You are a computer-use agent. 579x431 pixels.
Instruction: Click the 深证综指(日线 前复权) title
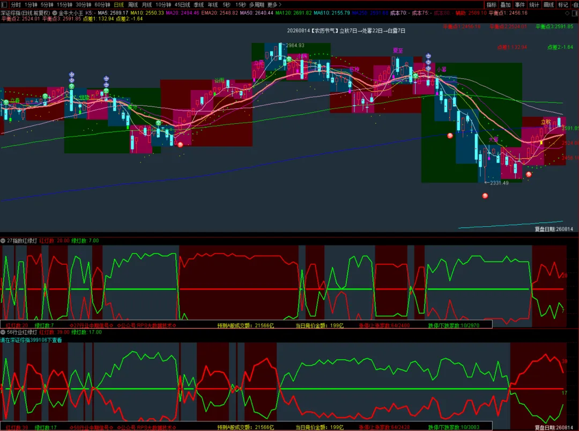click(26, 13)
